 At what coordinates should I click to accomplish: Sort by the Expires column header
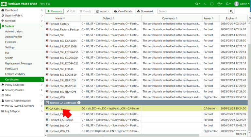231,18
